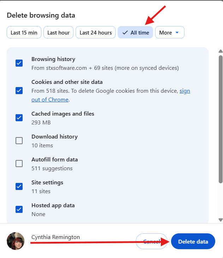Select the All time range chip

(x=135, y=32)
